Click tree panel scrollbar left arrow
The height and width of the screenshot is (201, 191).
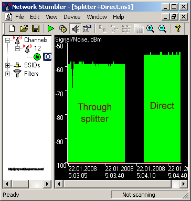coord(7,184)
